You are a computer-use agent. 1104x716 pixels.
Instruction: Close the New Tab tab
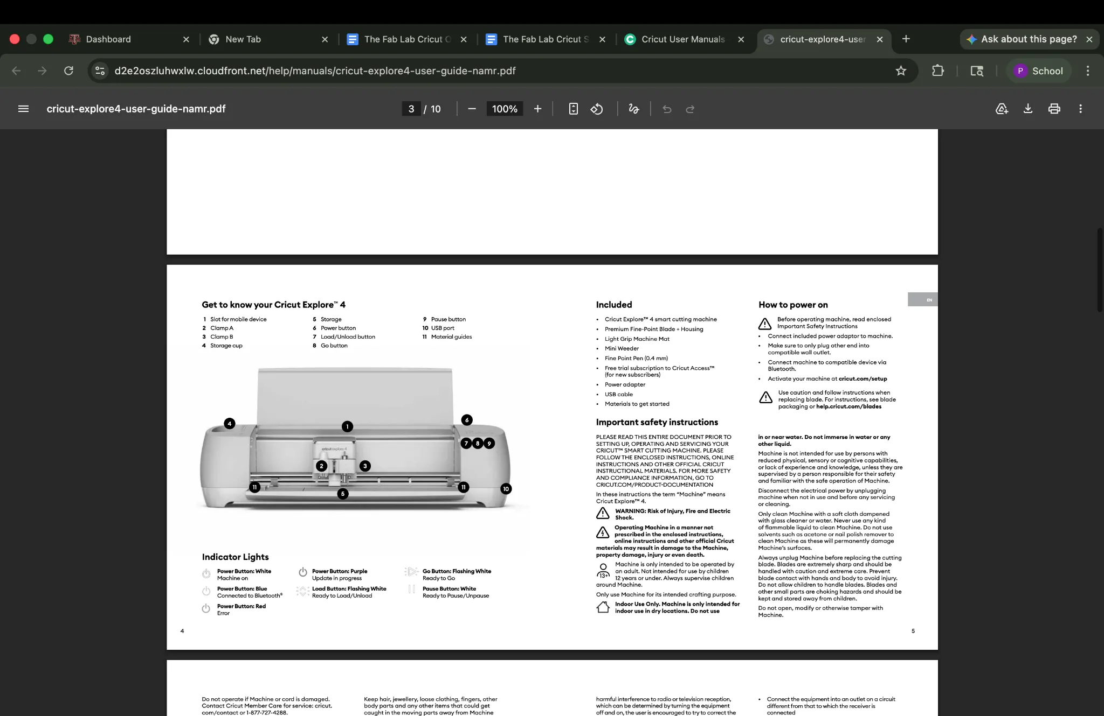(325, 39)
